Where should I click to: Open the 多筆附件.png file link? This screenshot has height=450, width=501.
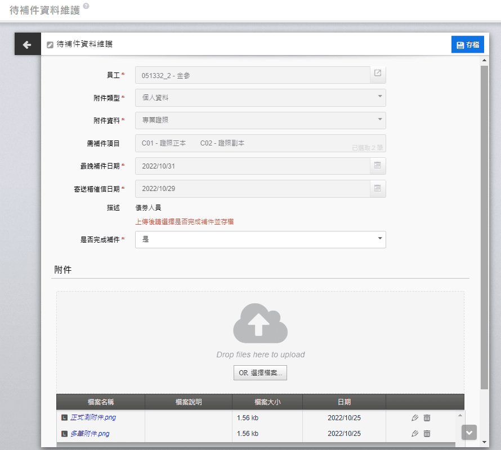pos(90,433)
